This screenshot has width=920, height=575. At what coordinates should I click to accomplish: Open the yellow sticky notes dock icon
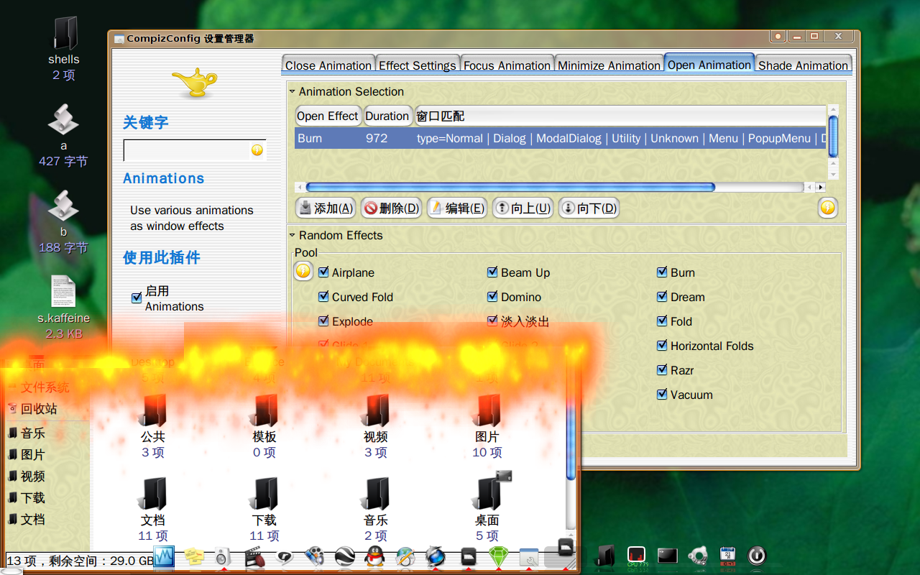tap(194, 557)
